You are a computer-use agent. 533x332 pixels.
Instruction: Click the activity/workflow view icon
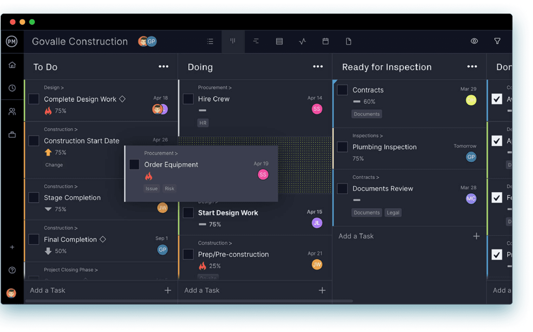(x=302, y=41)
